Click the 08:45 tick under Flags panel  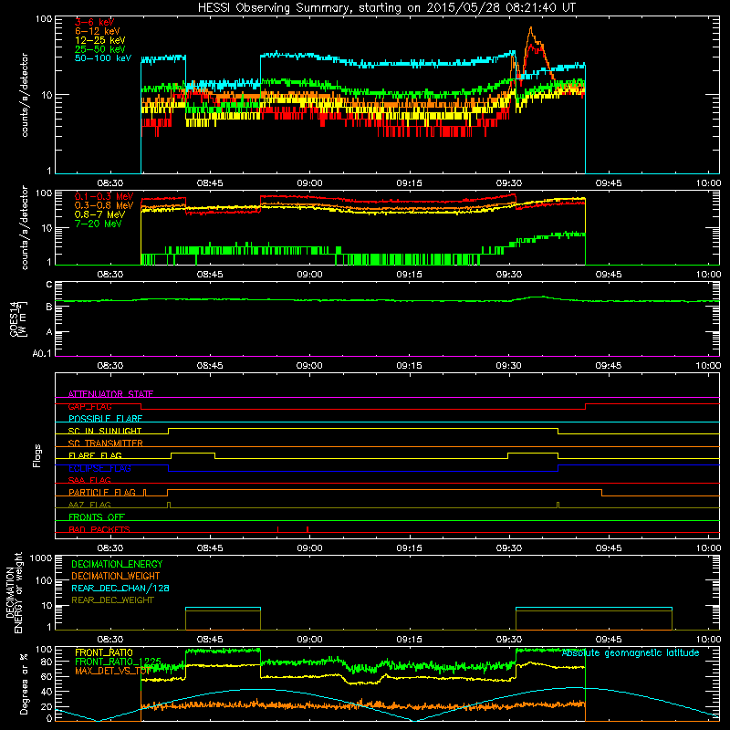(210, 548)
